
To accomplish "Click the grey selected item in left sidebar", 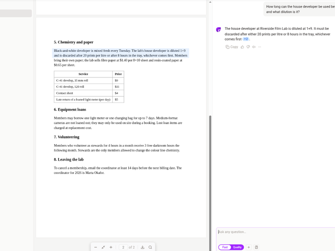I will [16, 13].
